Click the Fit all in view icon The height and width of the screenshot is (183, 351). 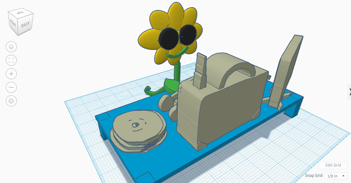click(x=11, y=60)
